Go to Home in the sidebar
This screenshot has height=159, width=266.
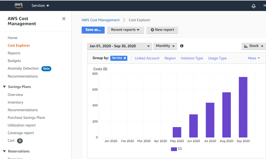click(12, 38)
